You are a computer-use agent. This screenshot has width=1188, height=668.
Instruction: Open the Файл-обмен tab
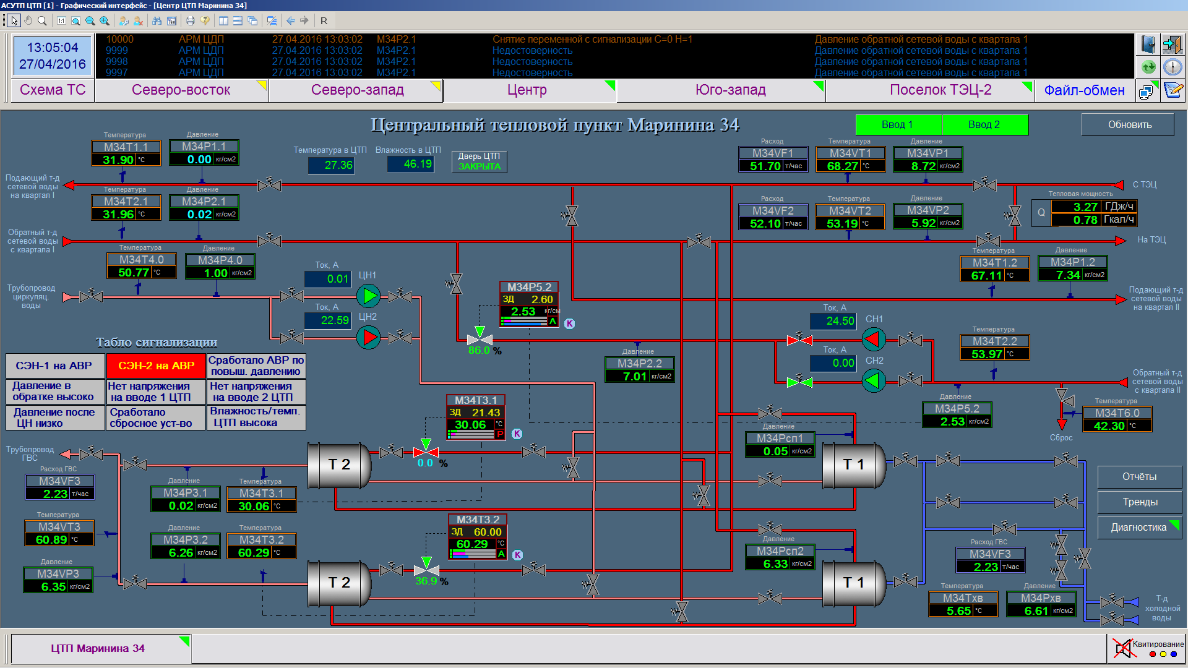pyautogui.click(x=1084, y=90)
